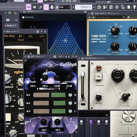Toggle the PRE button on COFFEEPUN
137x137 pixels.
click(x=98, y=76)
